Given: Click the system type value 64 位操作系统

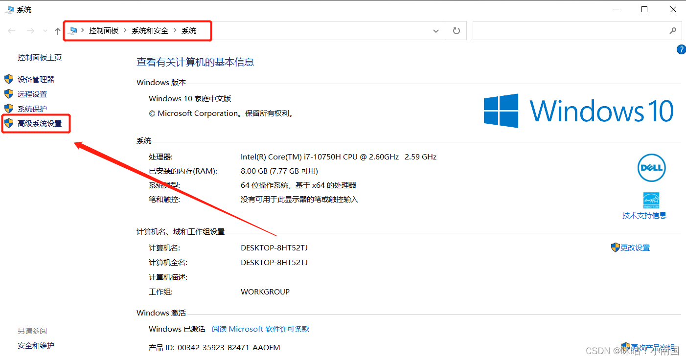Looking at the screenshot, I should [x=298, y=185].
